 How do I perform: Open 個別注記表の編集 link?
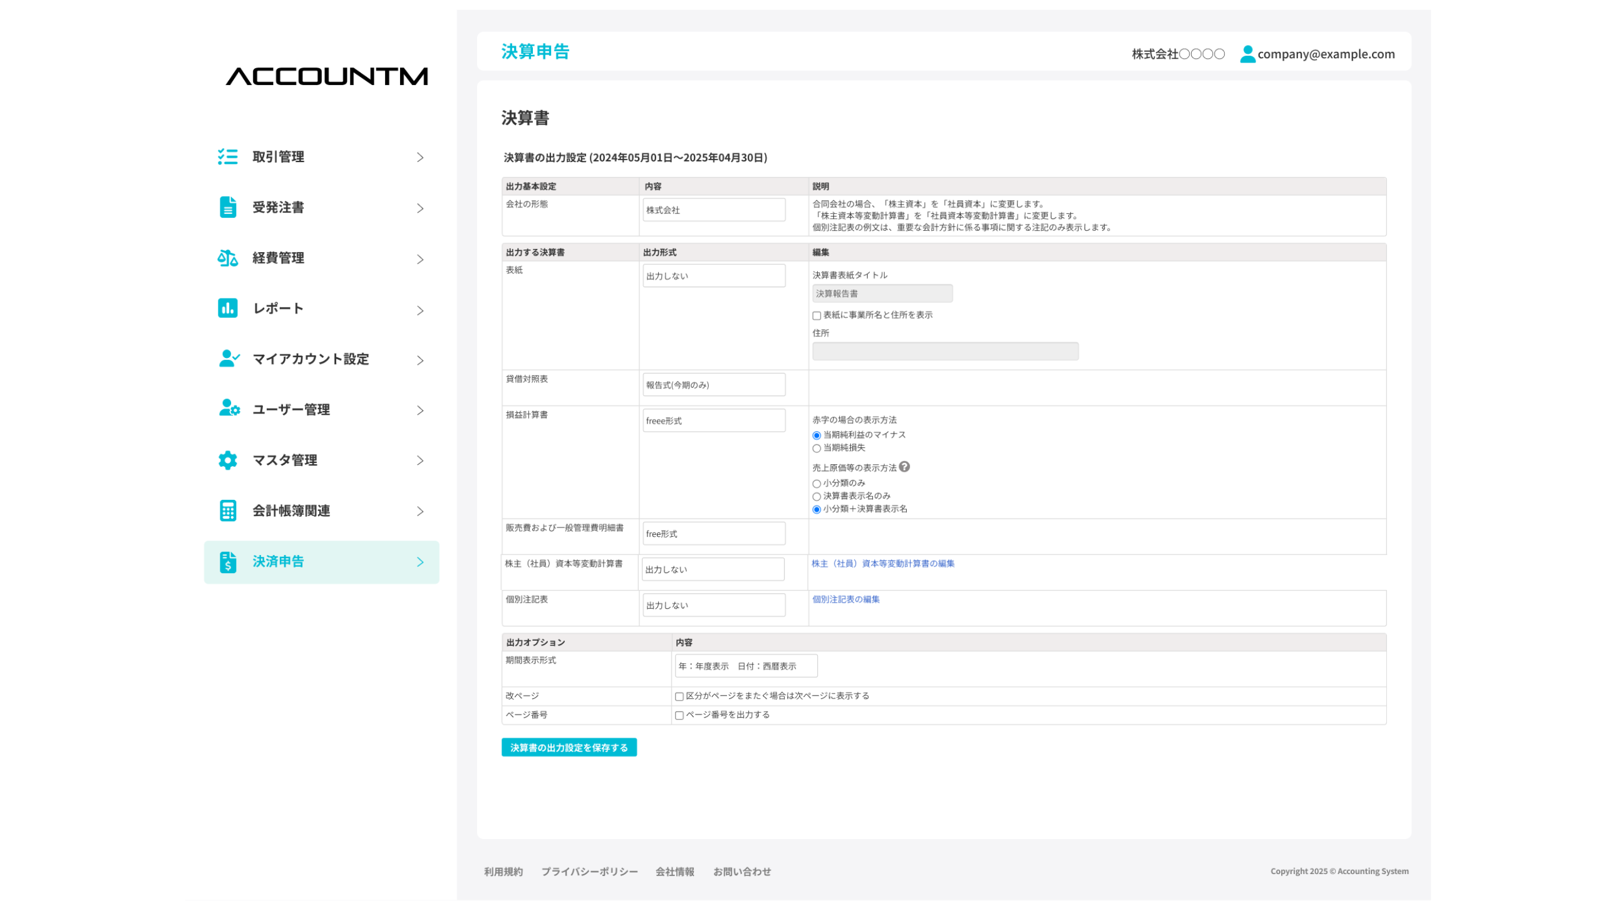845,599
